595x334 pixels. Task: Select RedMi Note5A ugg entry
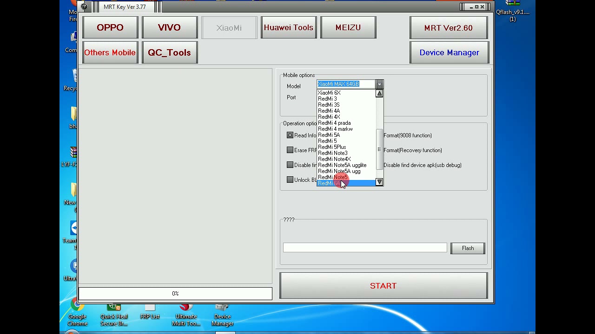346,171
